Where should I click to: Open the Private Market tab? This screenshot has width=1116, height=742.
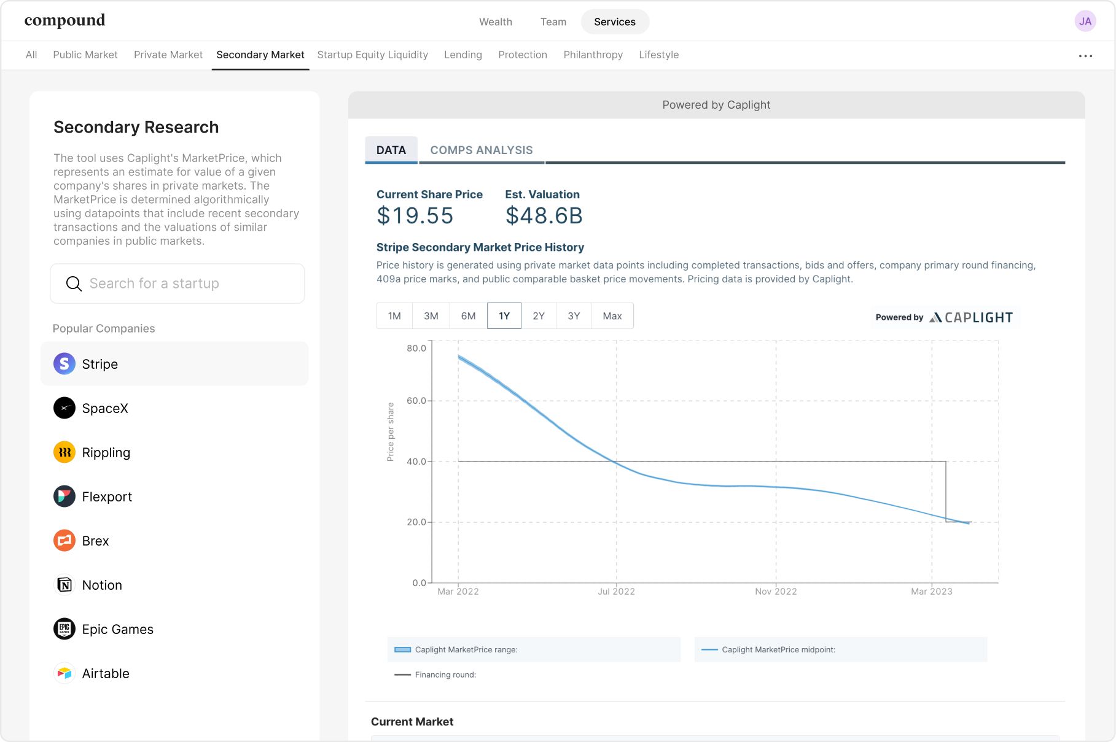tap(168, 55)
